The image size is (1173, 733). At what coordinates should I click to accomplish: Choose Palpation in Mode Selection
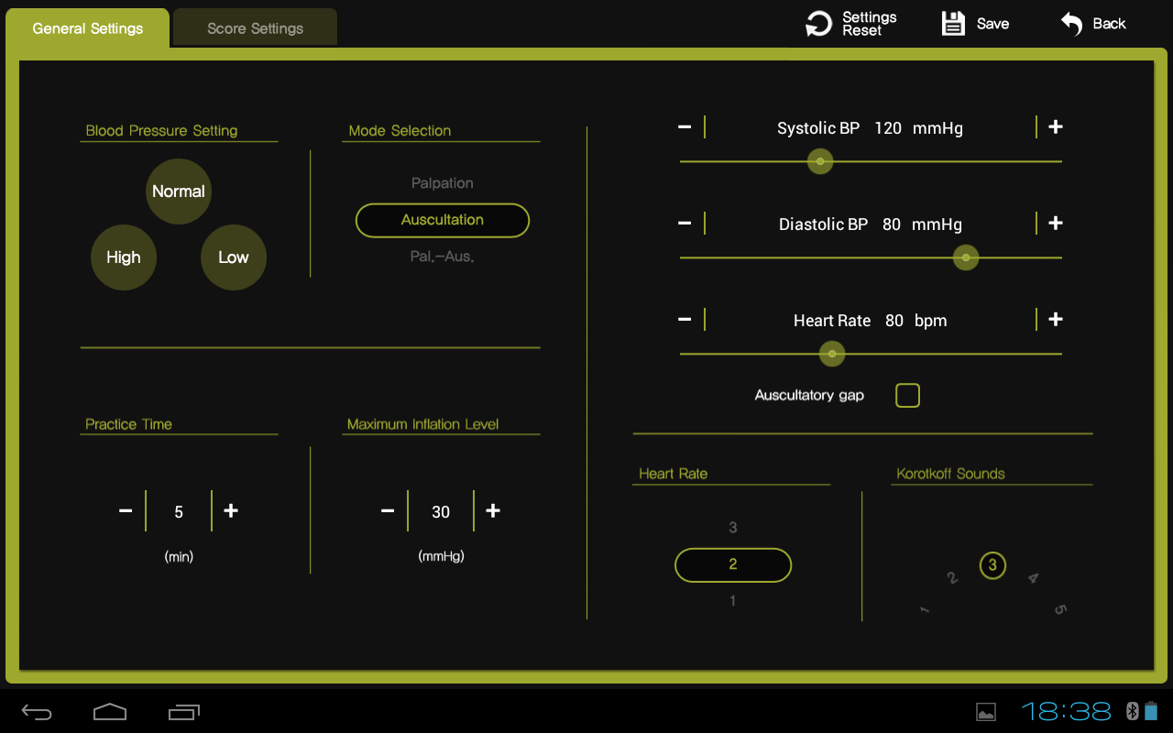pyautogui.click(x=442, y=183)
